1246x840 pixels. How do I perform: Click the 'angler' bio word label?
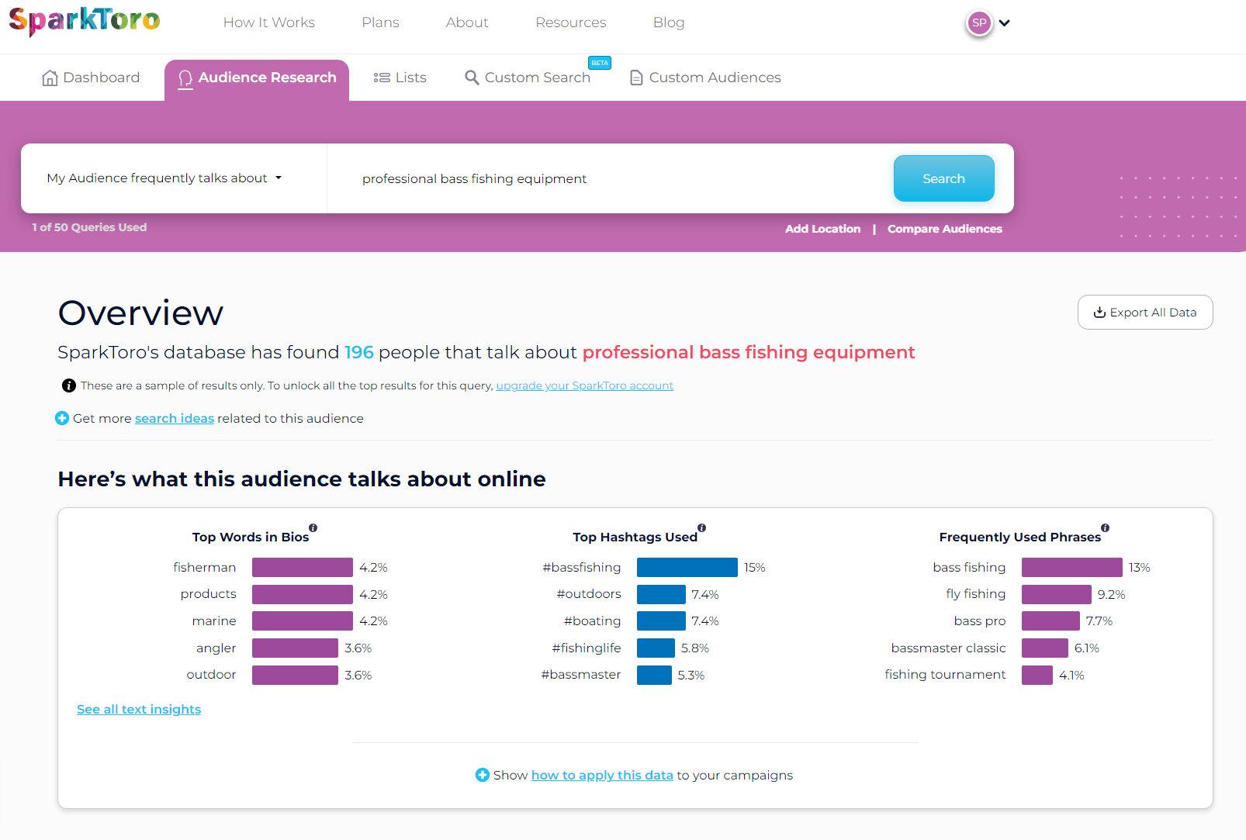pos(216,648)
